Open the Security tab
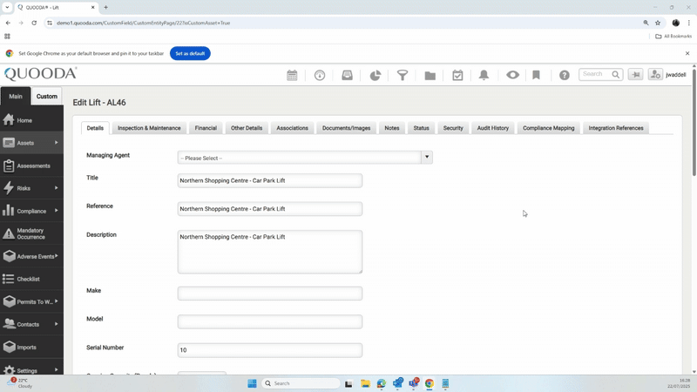The image size is (697, 392). [x=453, y=128]
